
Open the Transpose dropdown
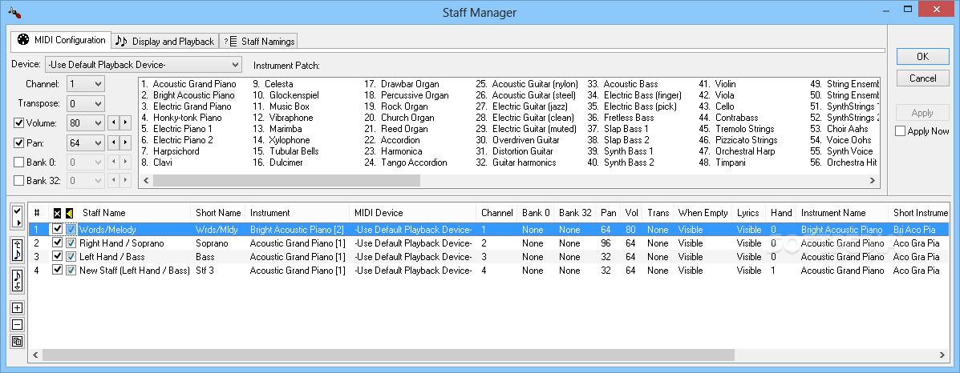[86, 103]
